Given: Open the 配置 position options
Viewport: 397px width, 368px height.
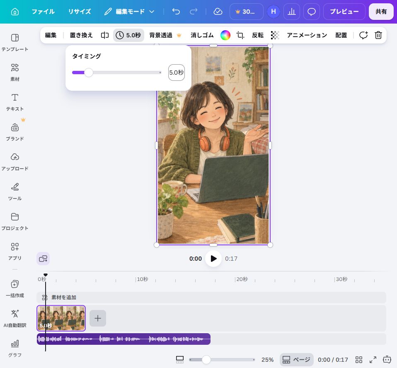Looking at the screenshot, I should (341, 35).
